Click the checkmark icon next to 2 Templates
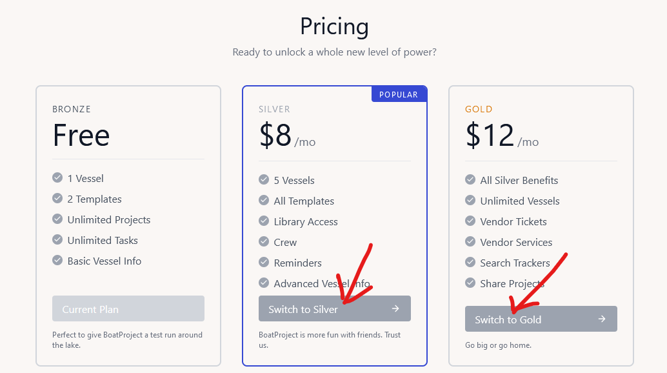667x373 pixels. (57, 198)
